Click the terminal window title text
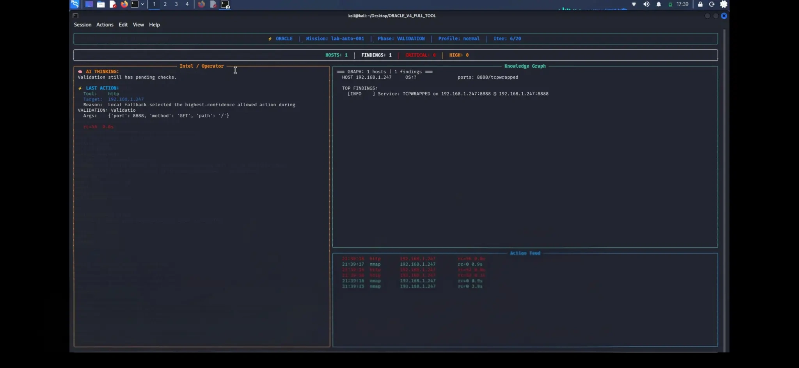This screenshot has height=368, width=799. point(392,16)
